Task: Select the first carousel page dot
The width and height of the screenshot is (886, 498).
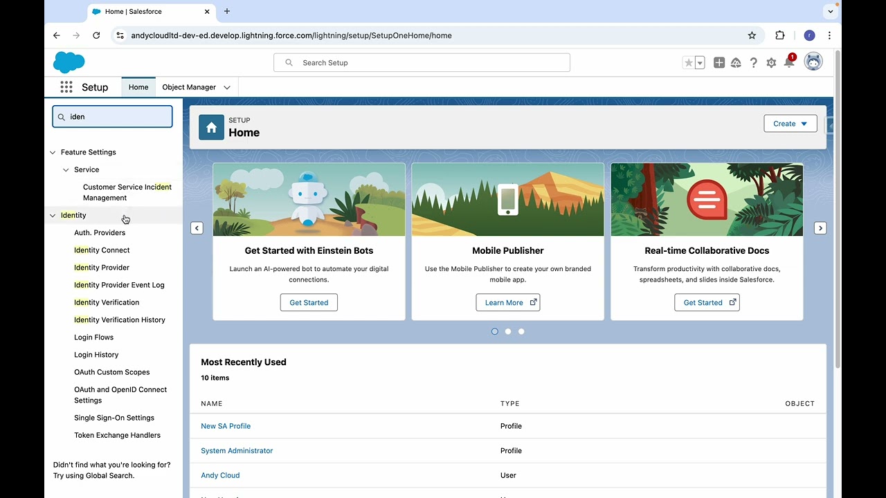Action: 494,331
